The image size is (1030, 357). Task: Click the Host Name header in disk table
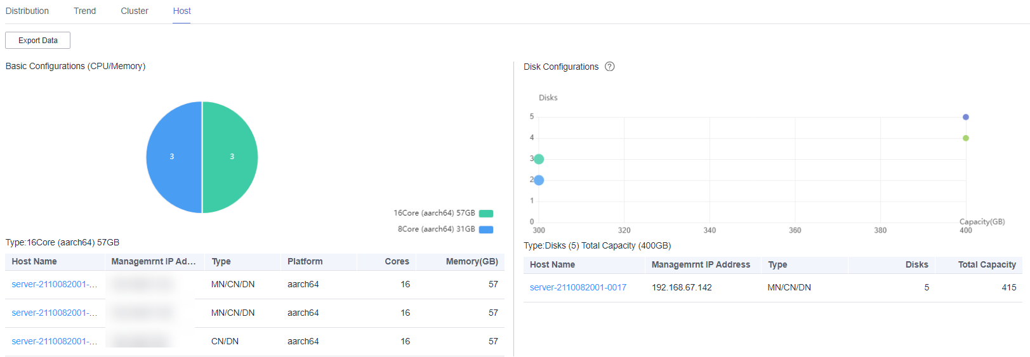point(552,264)
